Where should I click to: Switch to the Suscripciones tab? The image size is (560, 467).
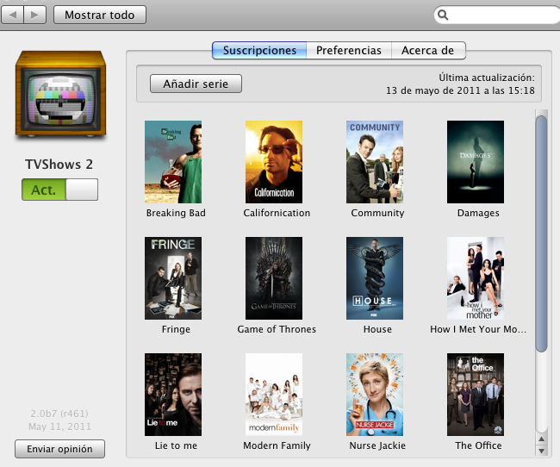click(259, 50)
